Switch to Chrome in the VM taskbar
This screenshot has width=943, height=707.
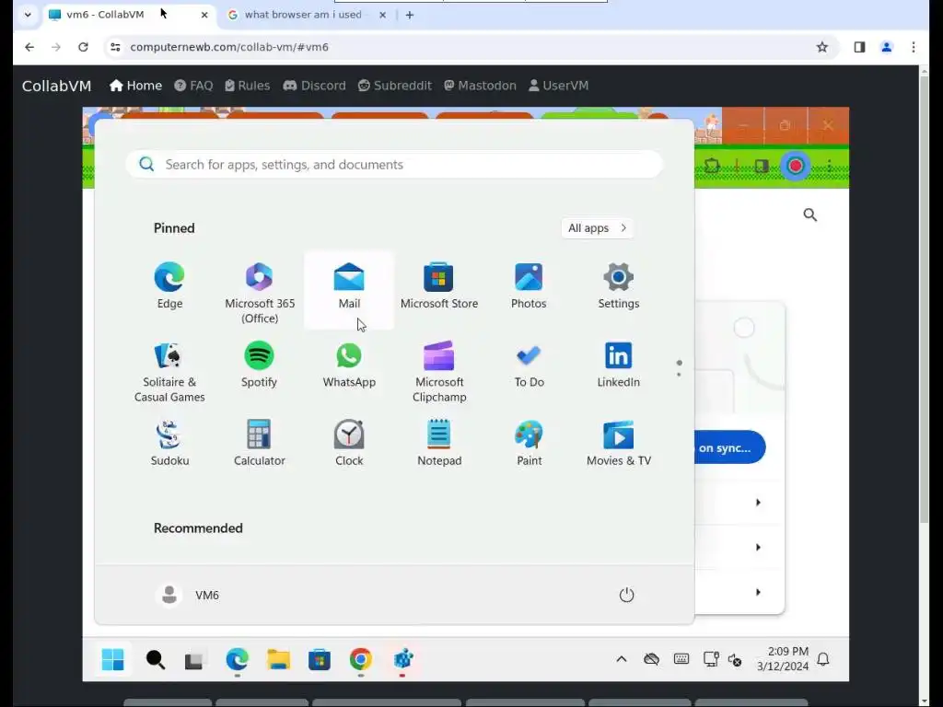pos(361,659)
